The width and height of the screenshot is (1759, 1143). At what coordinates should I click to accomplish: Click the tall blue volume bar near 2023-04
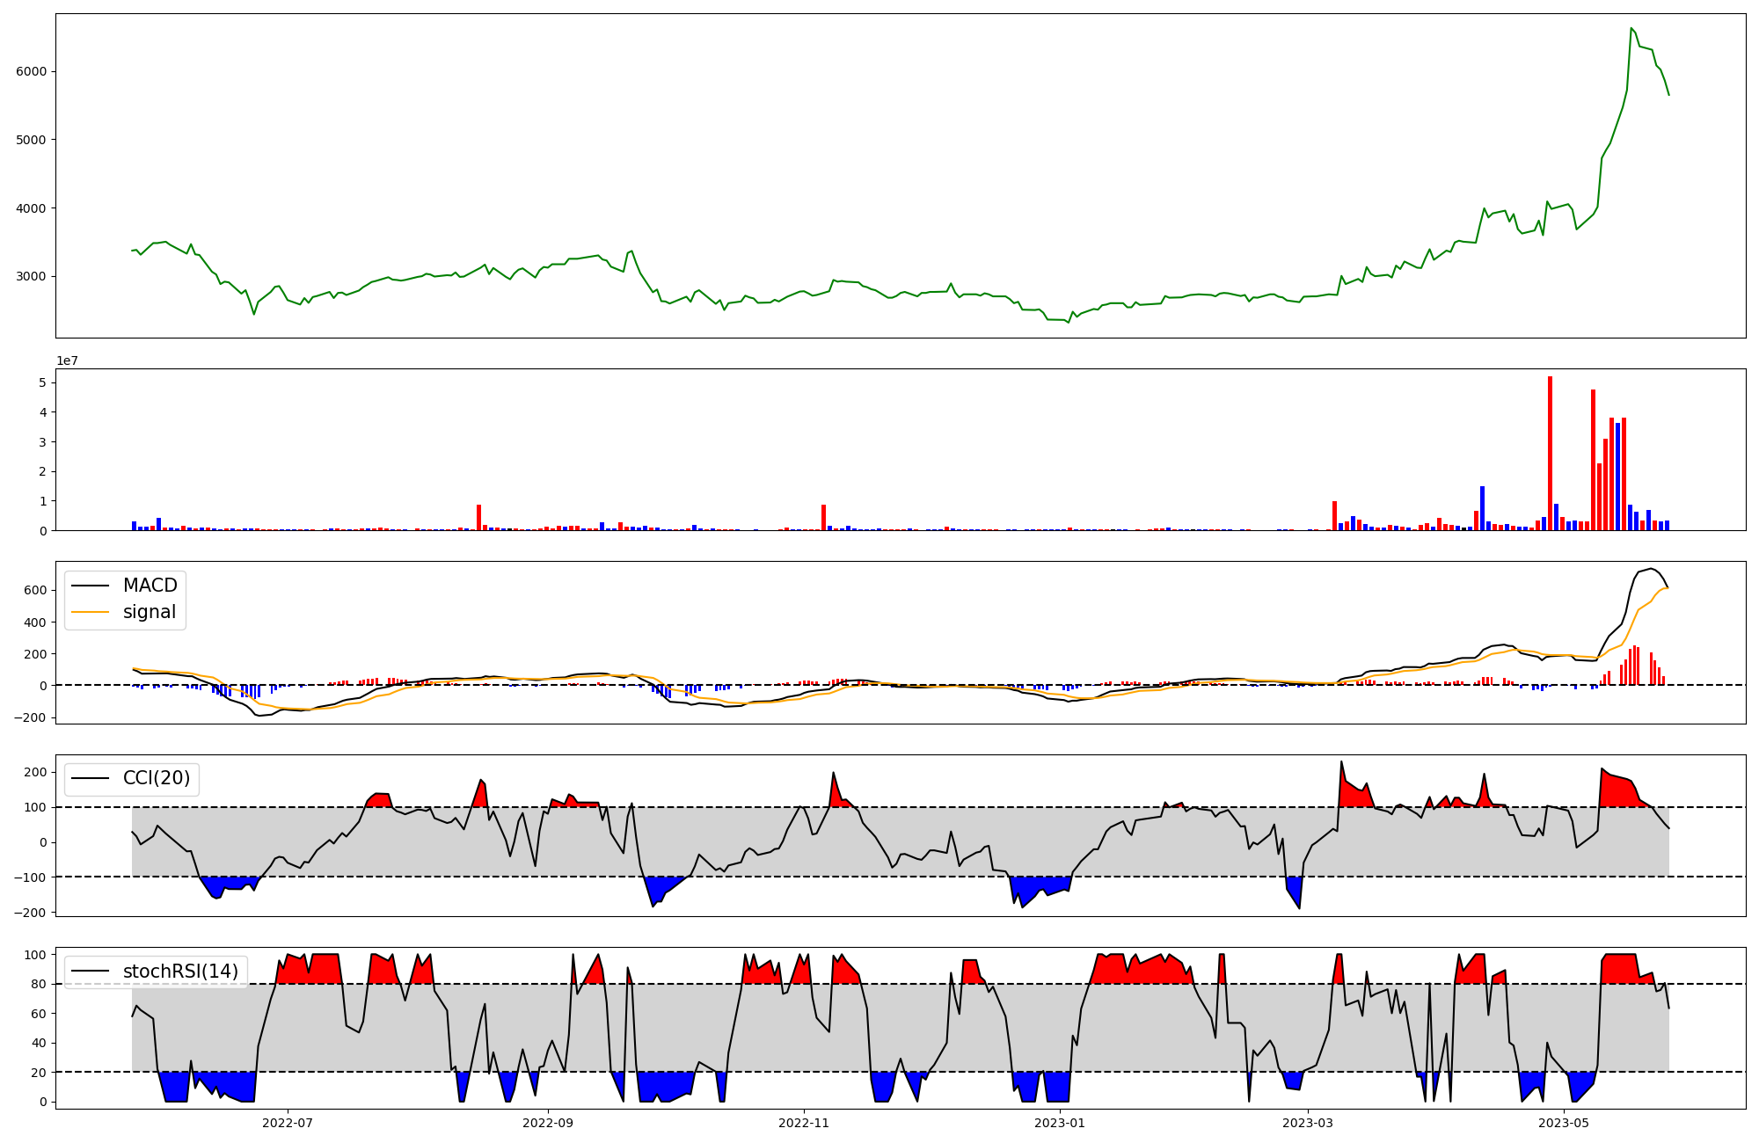coord(1482,507)
